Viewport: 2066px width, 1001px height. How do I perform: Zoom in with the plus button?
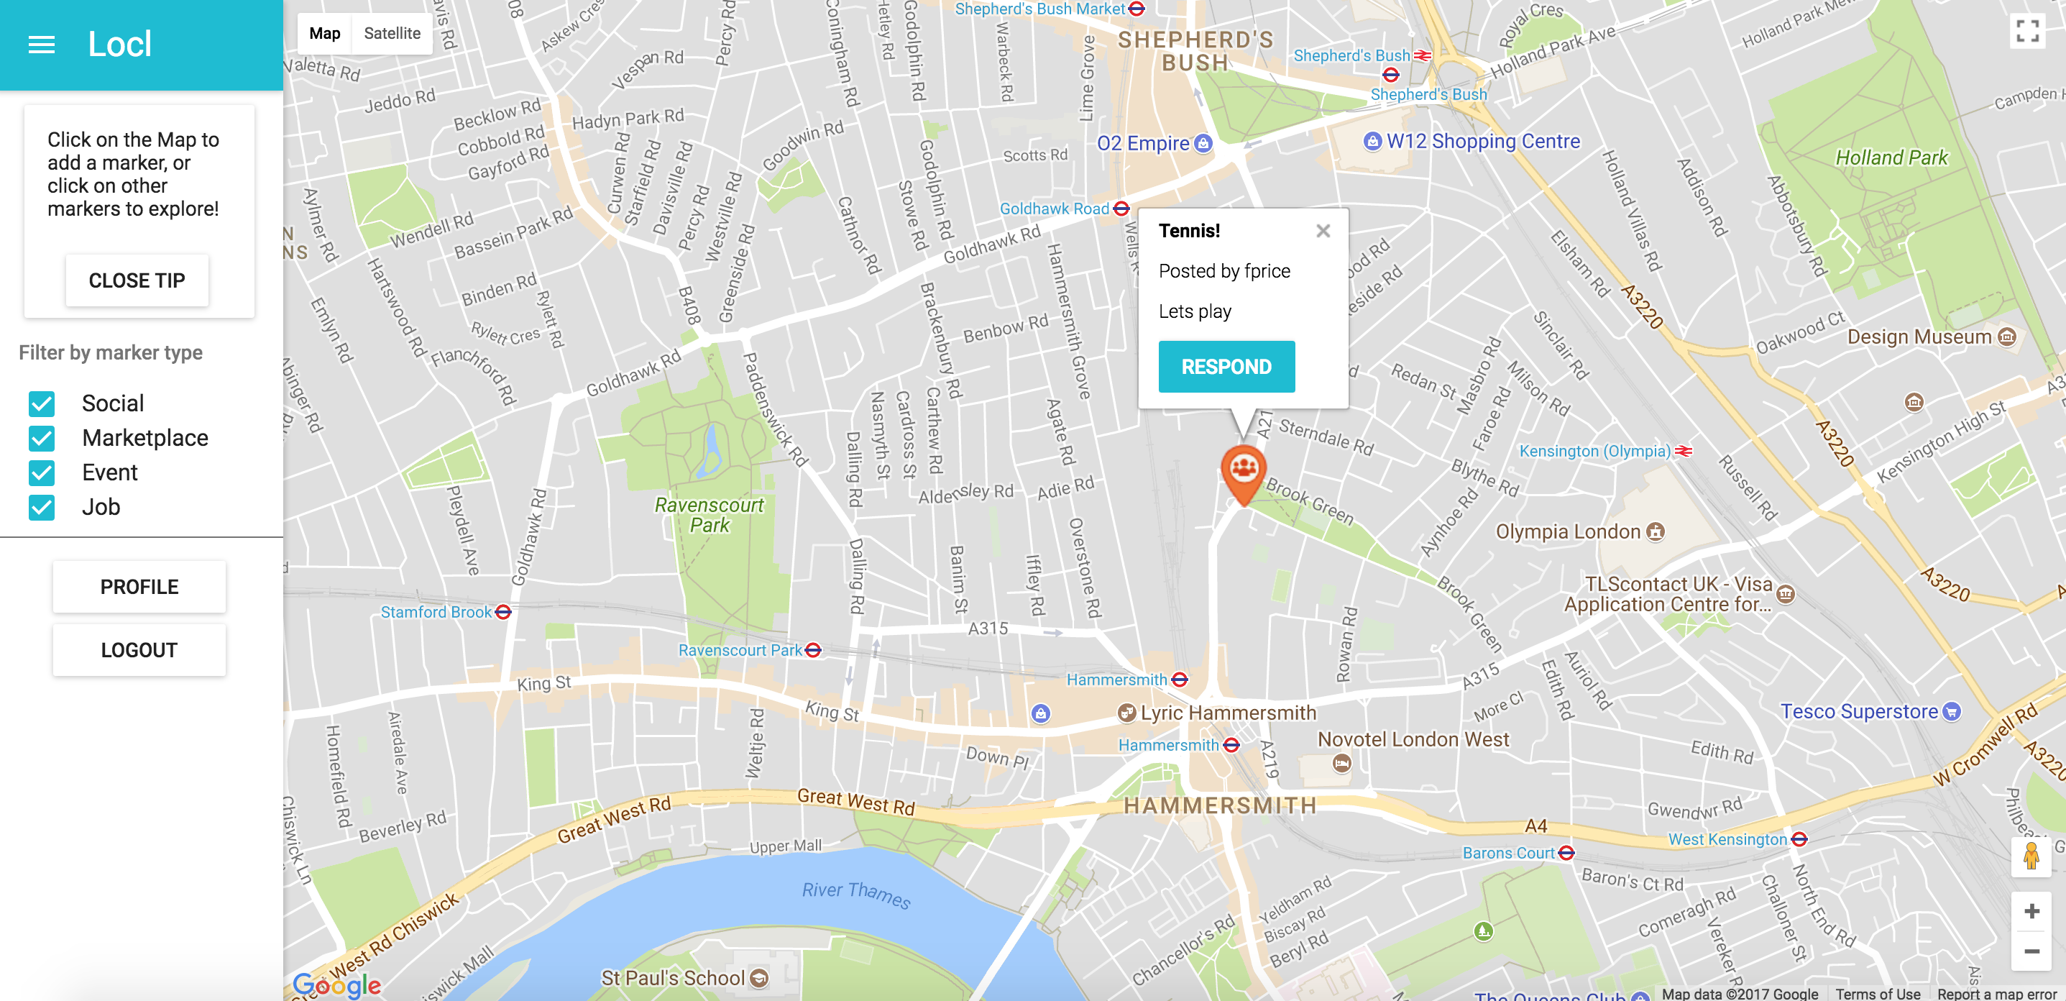pyautogui.click(x=2031, y=911)
